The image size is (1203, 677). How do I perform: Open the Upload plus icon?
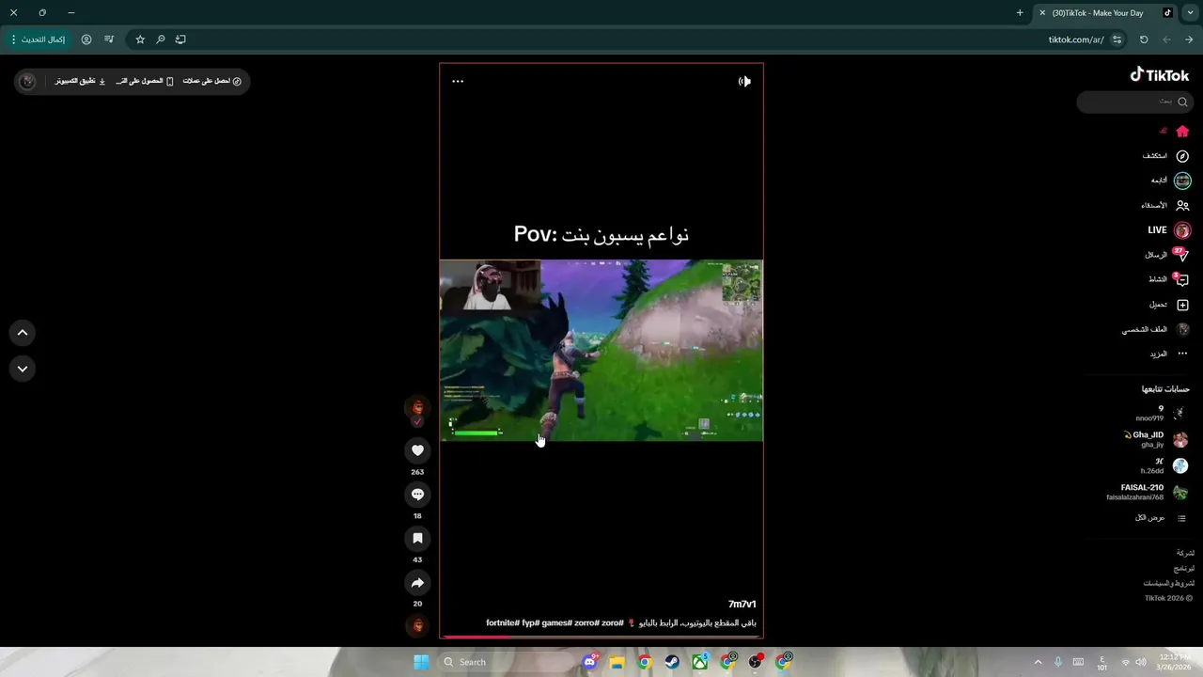click(1182, 305)
